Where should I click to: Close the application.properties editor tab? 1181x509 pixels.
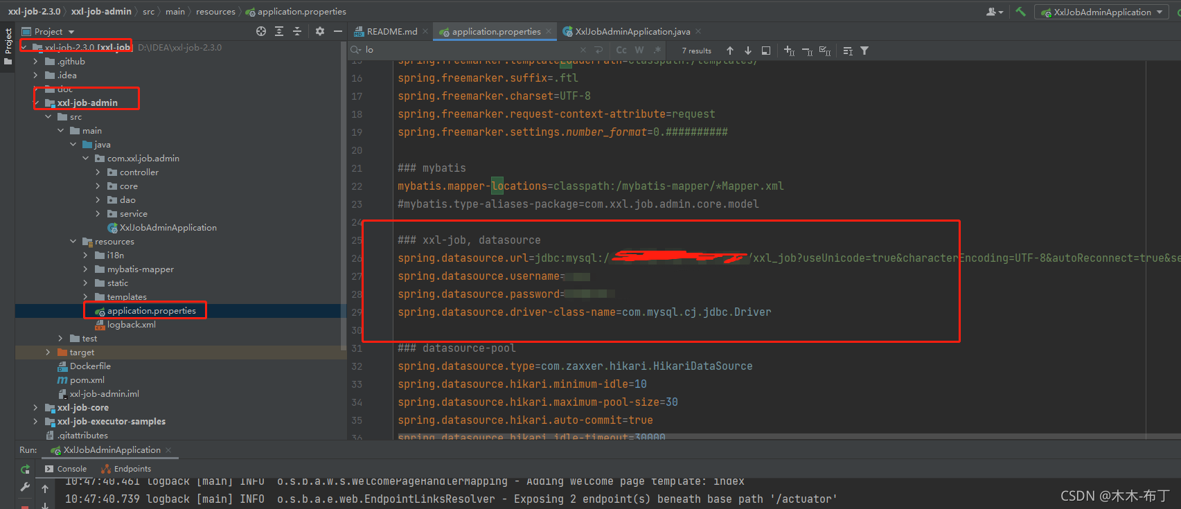pos(549,31)
